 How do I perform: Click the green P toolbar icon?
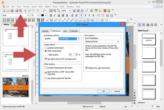coord(109,11)
